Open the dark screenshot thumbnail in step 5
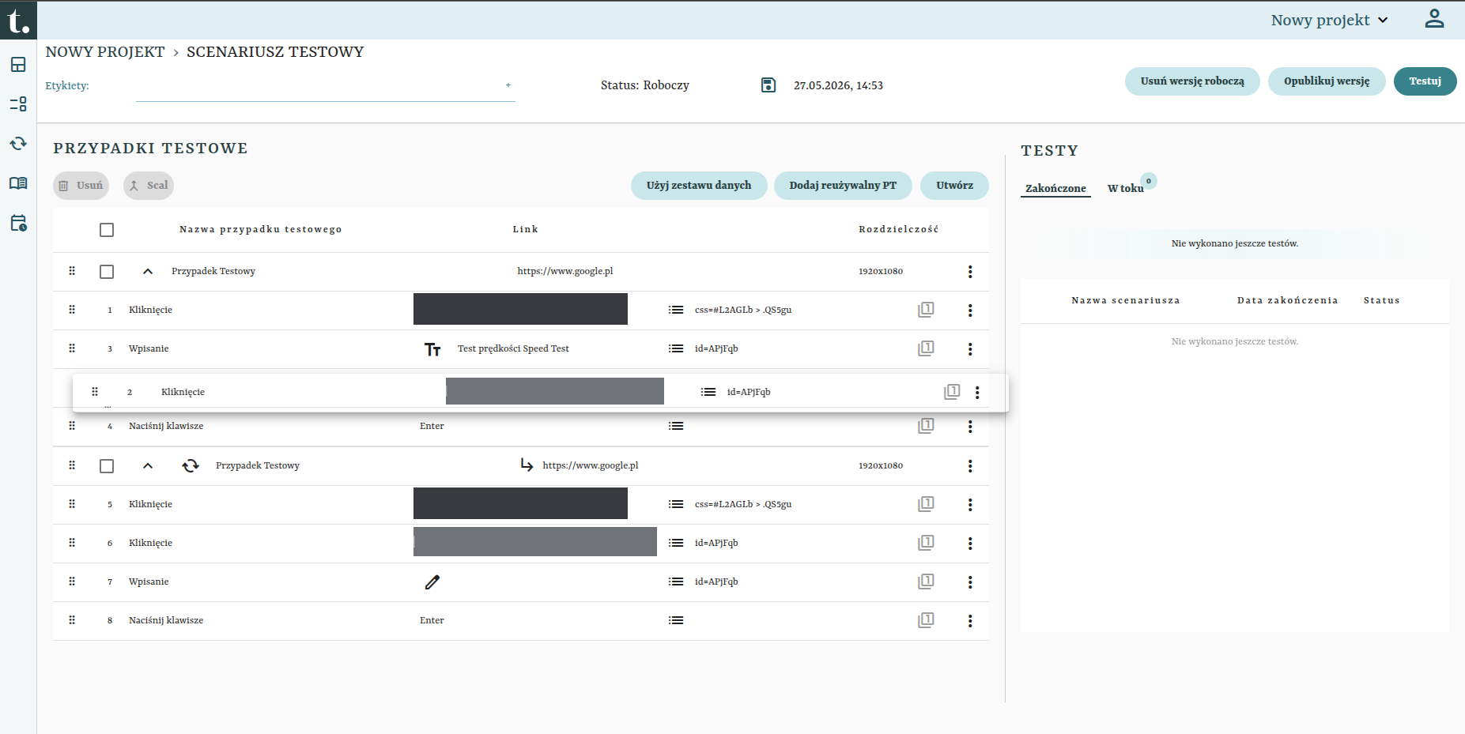The width and height of the screenshot is (1465, 734). pyautogui.click(x=520, y=503)
